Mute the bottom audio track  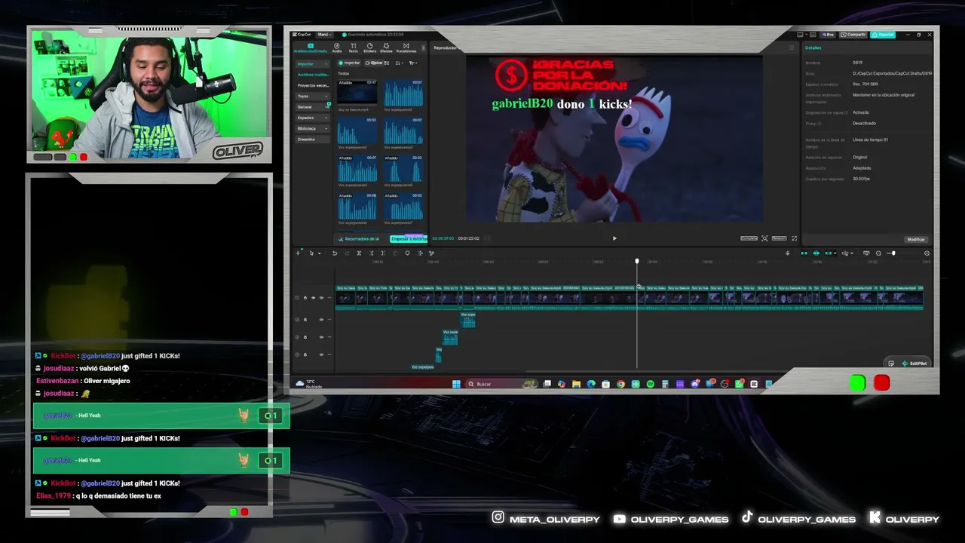pyautogui.click(x=321, y=354)
